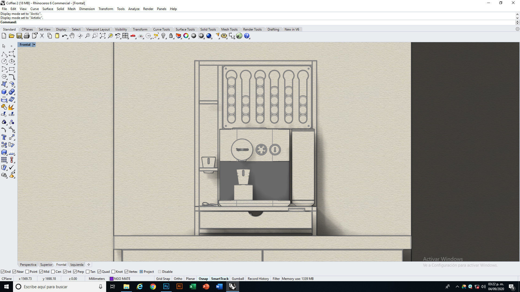Toggle the Vertex osnap checkbox
The width and height of the screenshot is (520, 292).
126,272
